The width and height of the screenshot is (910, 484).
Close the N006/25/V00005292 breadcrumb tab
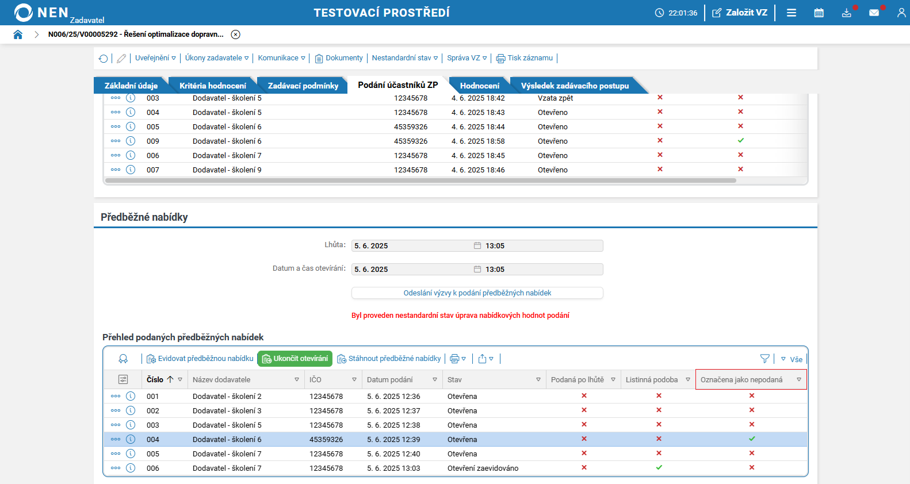point(235,34)
